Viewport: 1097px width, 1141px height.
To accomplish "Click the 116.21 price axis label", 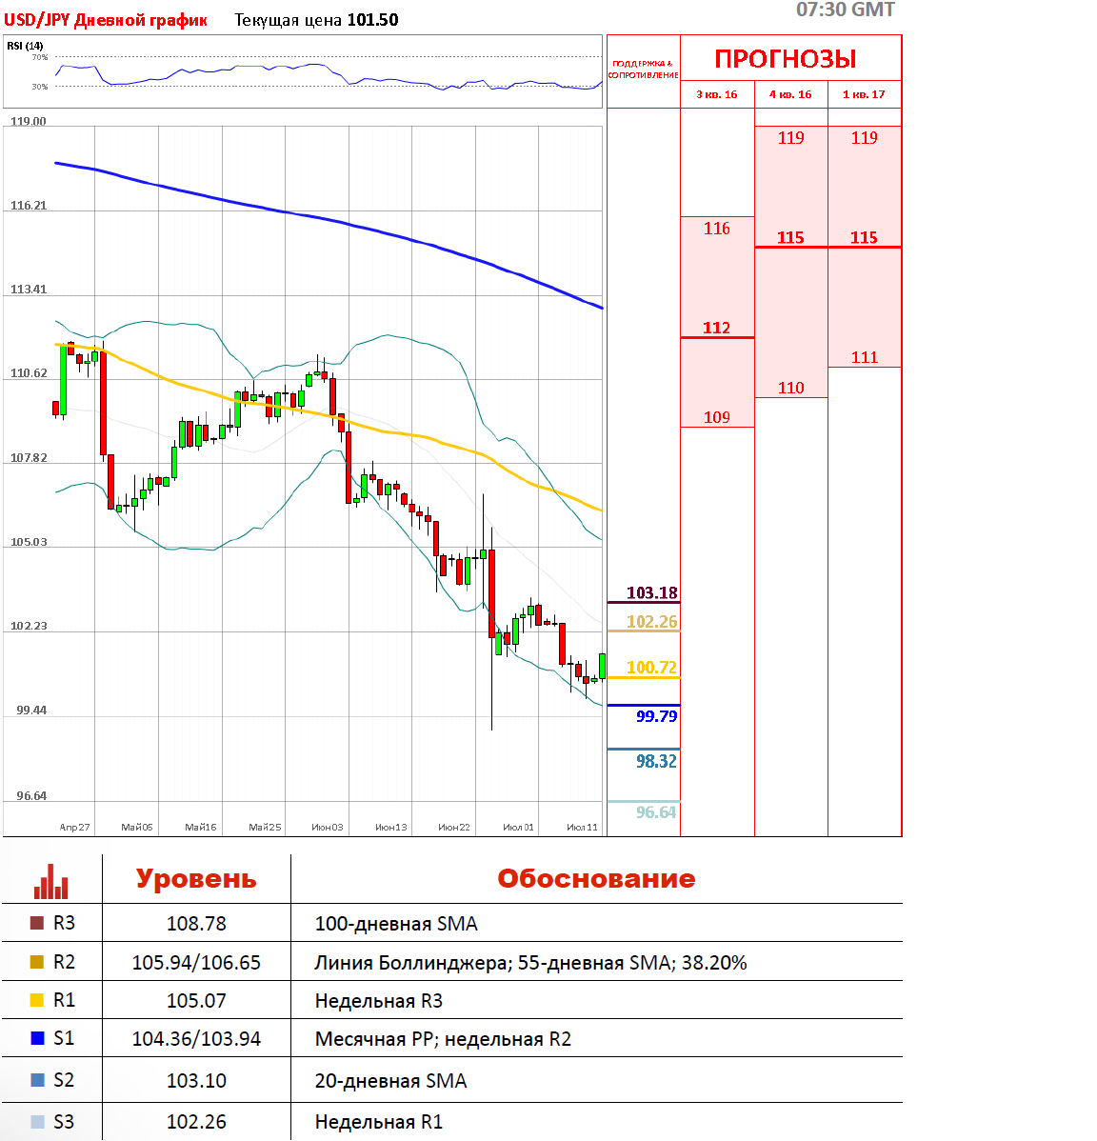I will click(29, 206).
